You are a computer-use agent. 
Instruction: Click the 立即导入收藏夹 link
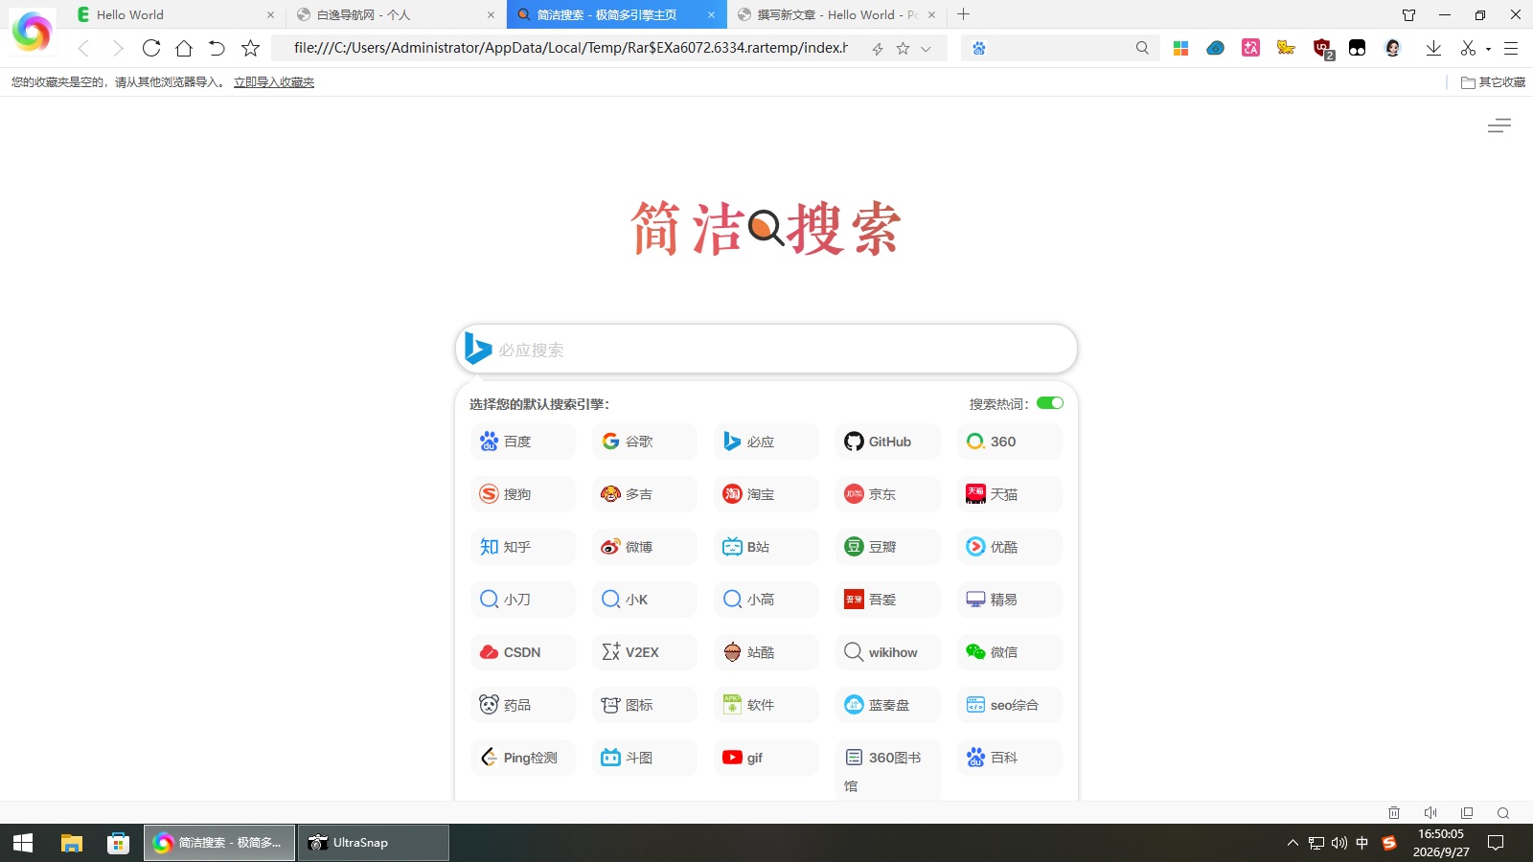tap(274, 82)
